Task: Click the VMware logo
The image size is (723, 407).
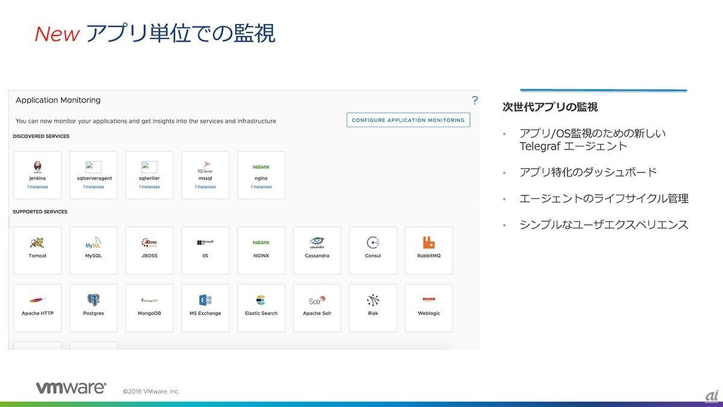Action: [71, 388]
